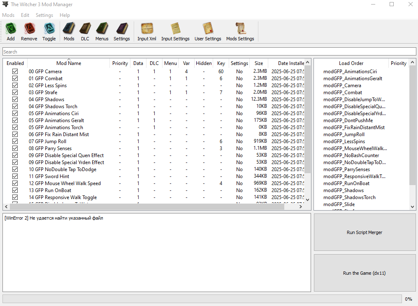
Task: Click the load order scroll down arrow
Action: point(412,206)
